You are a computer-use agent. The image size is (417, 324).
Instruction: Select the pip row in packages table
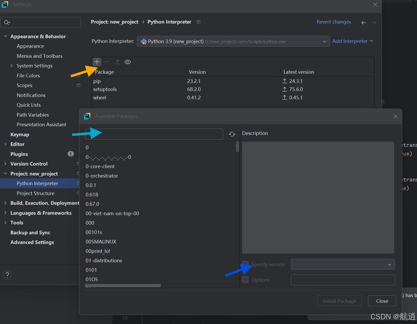pos(233,81)
